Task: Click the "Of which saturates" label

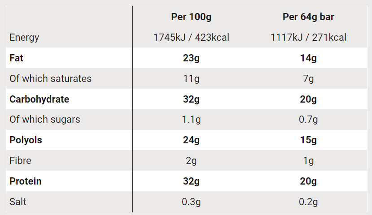Action: 50,79
